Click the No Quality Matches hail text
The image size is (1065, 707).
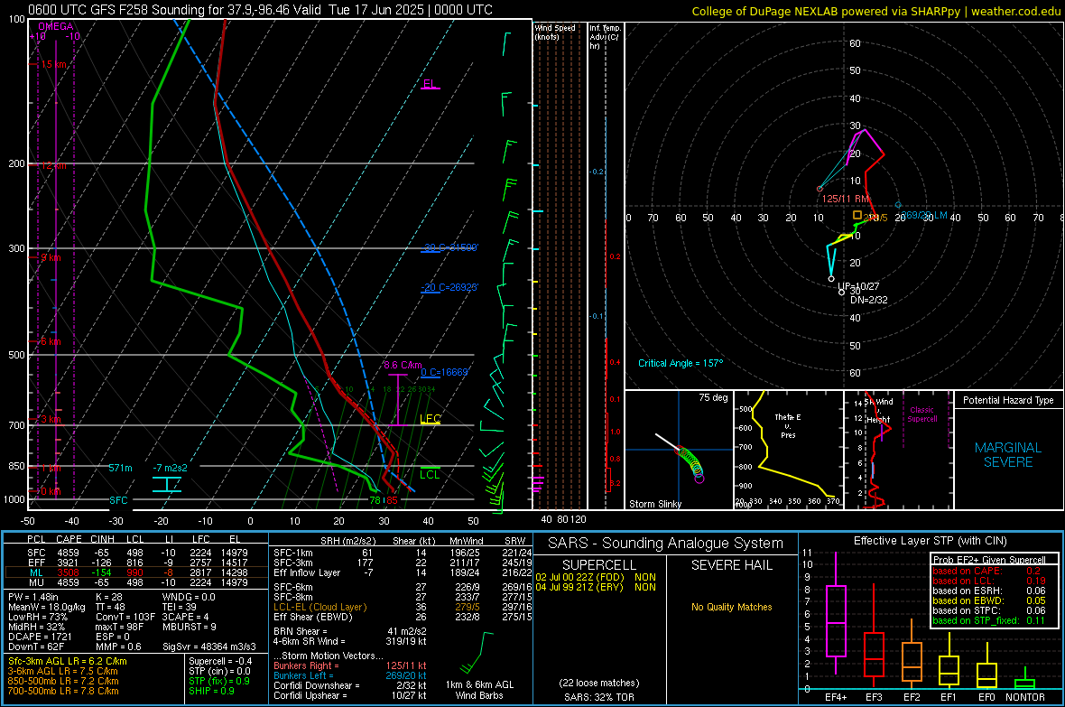pyautogui.click(x=731, y=607)
